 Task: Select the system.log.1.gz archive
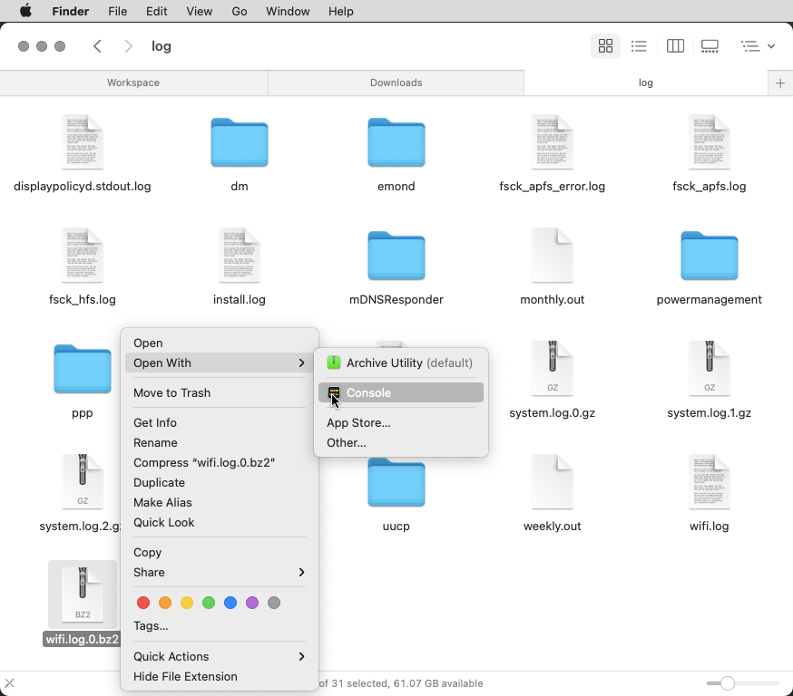tap(709, 369)
